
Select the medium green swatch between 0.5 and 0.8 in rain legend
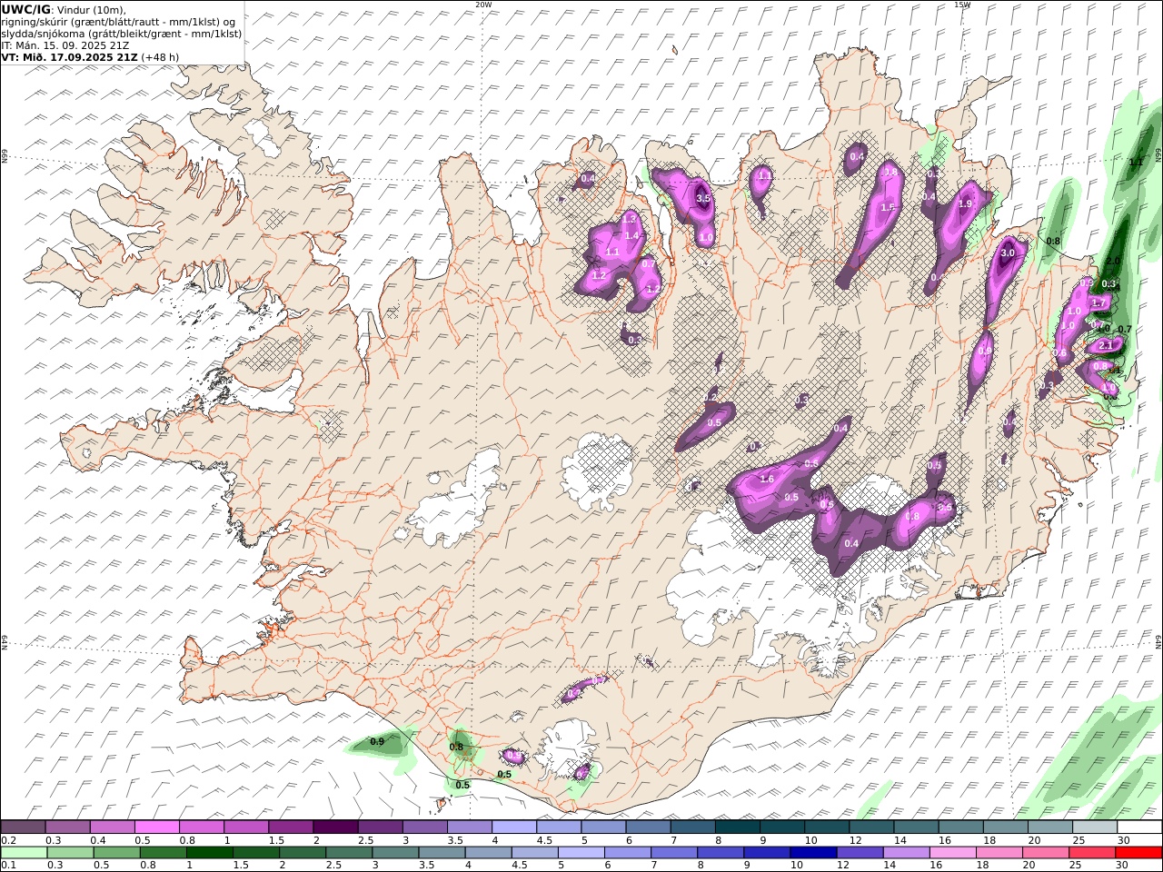116,853
